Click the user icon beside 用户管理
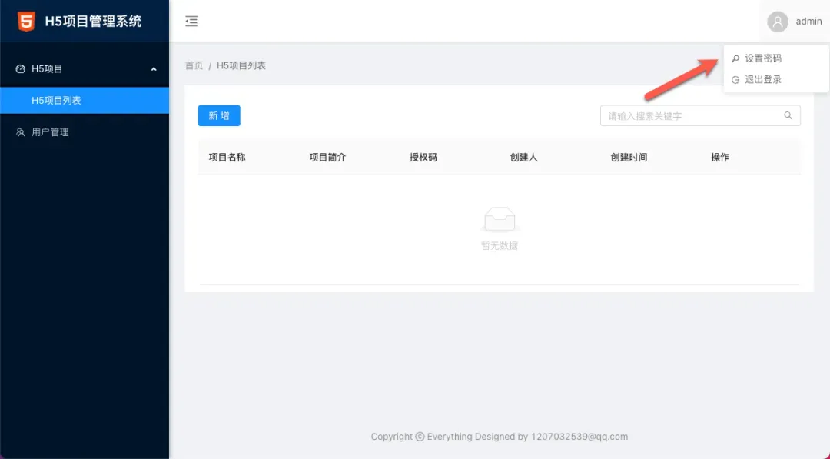Screen dimensions: 830x459 pyautogui.click(x=21, y=132)
